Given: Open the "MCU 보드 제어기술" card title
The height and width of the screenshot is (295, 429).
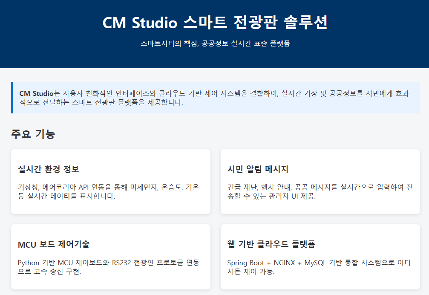Looking at the screenshot, I should pos(54,244).
